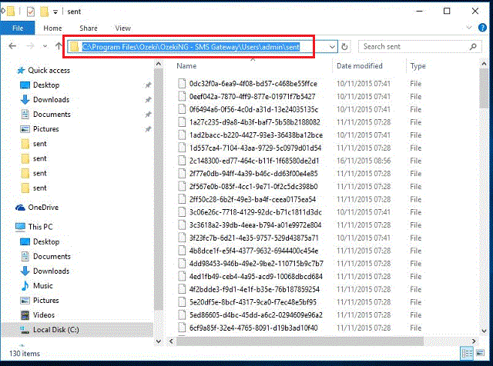Open the Help question mark icon

[x=482, y=28]
